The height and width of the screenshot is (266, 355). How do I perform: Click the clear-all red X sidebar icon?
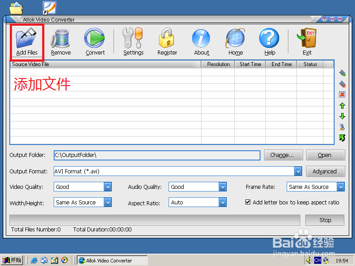click(x=342, y=94)
